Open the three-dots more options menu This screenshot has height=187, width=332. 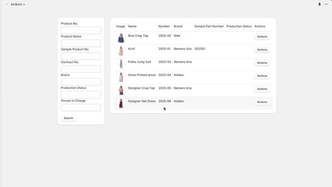(326, 4)
